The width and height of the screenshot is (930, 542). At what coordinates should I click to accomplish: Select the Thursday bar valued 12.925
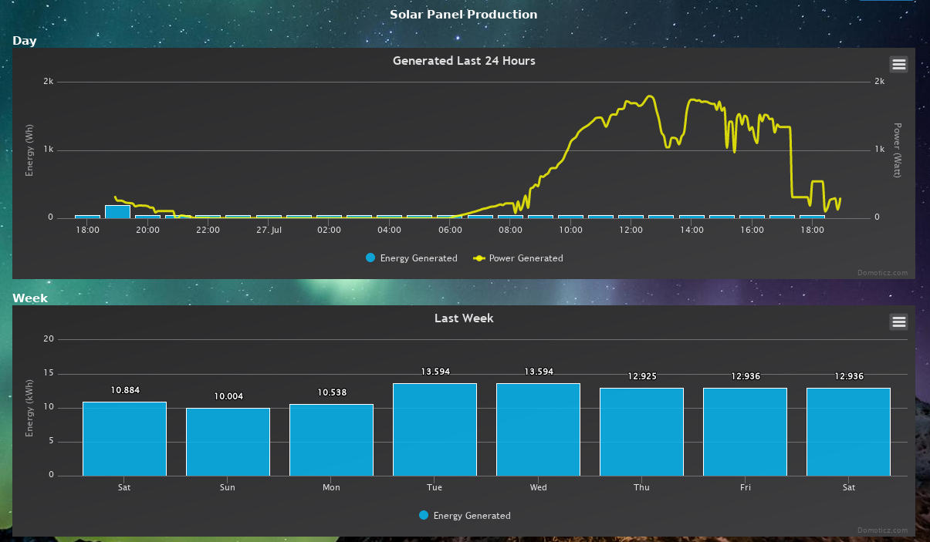(x=641, y=432)
